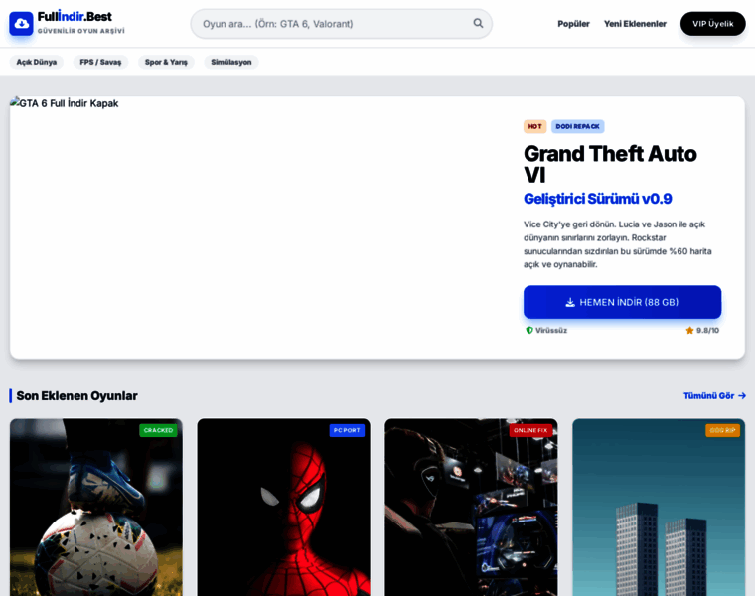Select the Spor & Yarış category chip
Viewport: 755px width, 596px height.
point(166,62)
